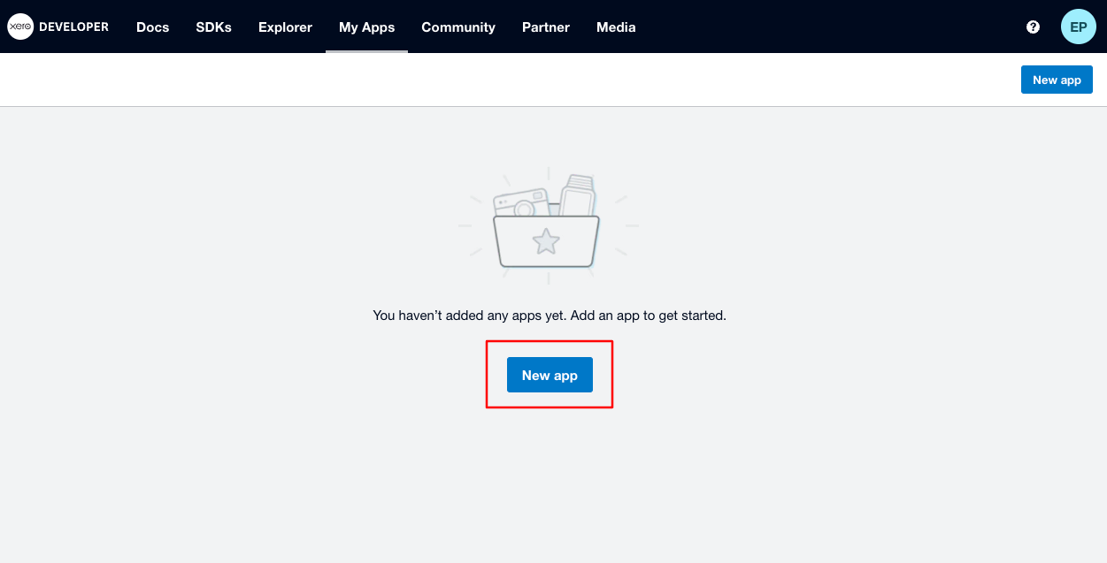This screenshot has width=1107, height=563.
Task: Visit the Community section
Action: click(x=458, y=27)
